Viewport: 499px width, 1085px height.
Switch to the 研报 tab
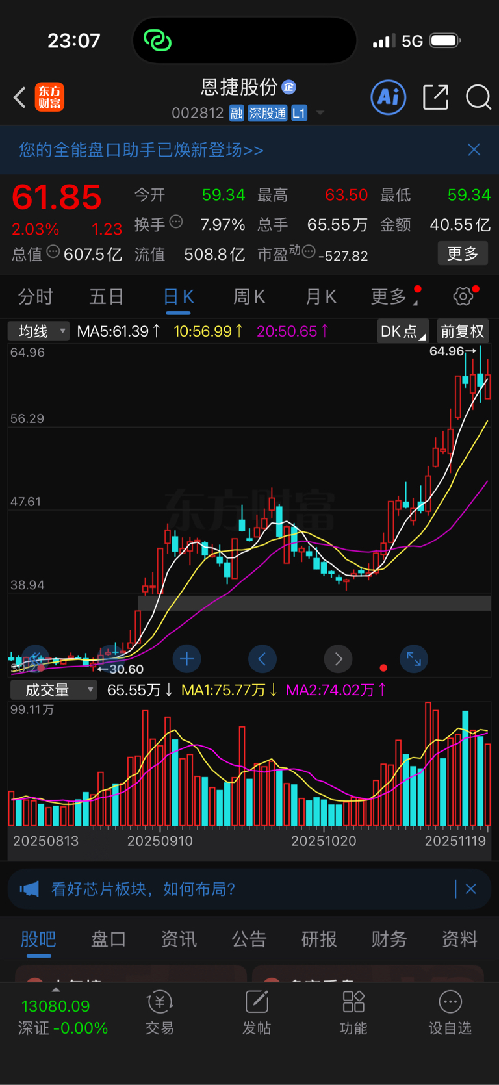[x=319, y=939]
